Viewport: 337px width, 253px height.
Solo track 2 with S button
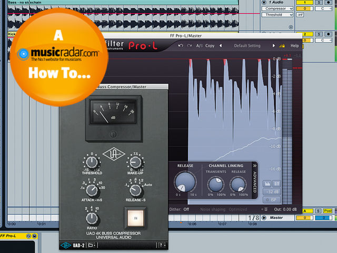click(x=319, y=34)
